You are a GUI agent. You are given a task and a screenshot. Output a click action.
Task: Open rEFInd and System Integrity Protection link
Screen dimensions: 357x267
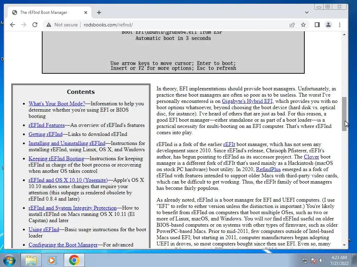click(73, 208)
